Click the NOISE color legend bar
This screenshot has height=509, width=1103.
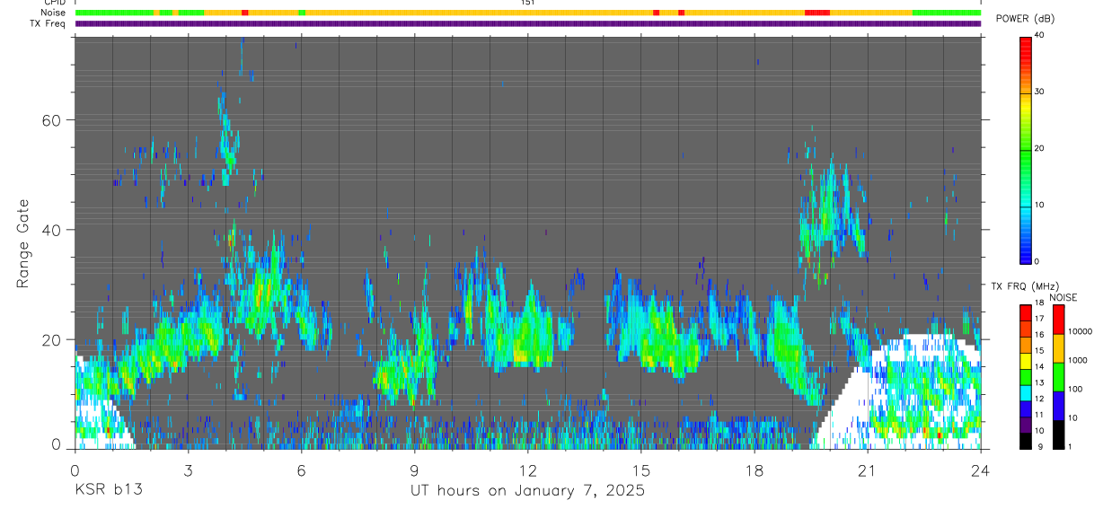(1058, 377)
